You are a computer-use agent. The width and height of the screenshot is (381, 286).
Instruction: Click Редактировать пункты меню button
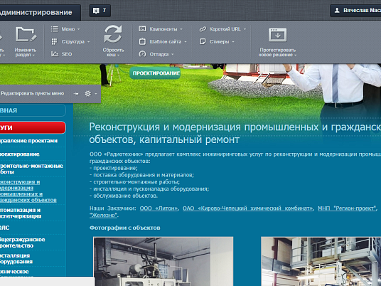tap(32, 93)
